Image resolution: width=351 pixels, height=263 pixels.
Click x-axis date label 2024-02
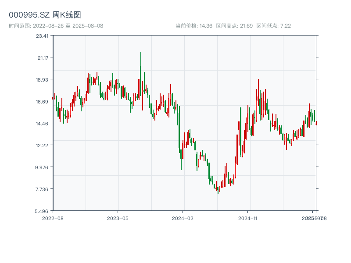tap(183, 218)
